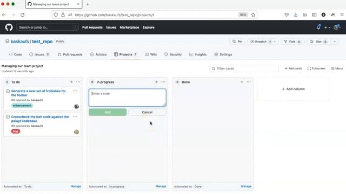Screen dimensions: 346x194
Task: Open the Done column options menu
Action: [x=249, y=82]
